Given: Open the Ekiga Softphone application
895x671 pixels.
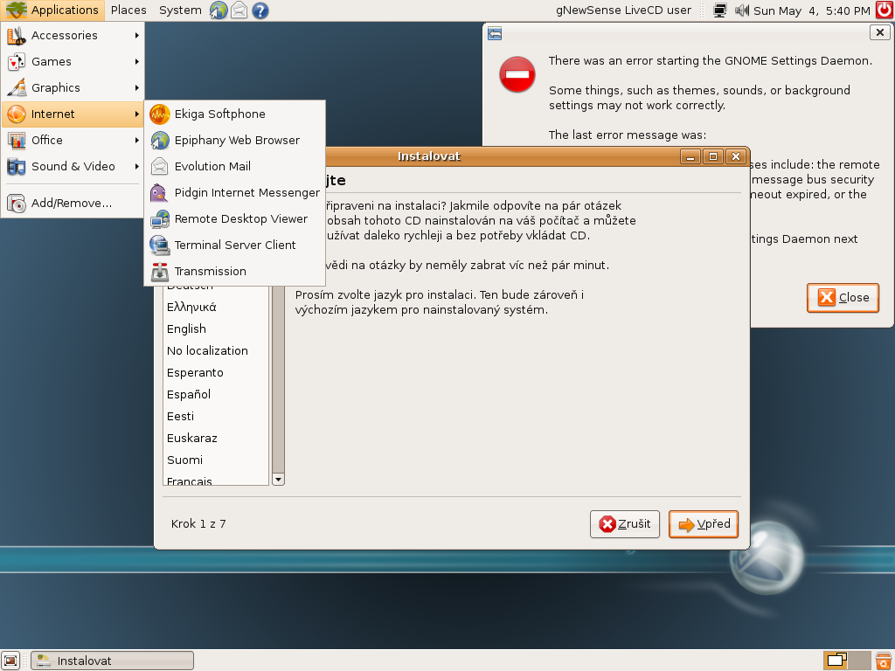Looking at the screenshot, I should [x=234, y=114].
